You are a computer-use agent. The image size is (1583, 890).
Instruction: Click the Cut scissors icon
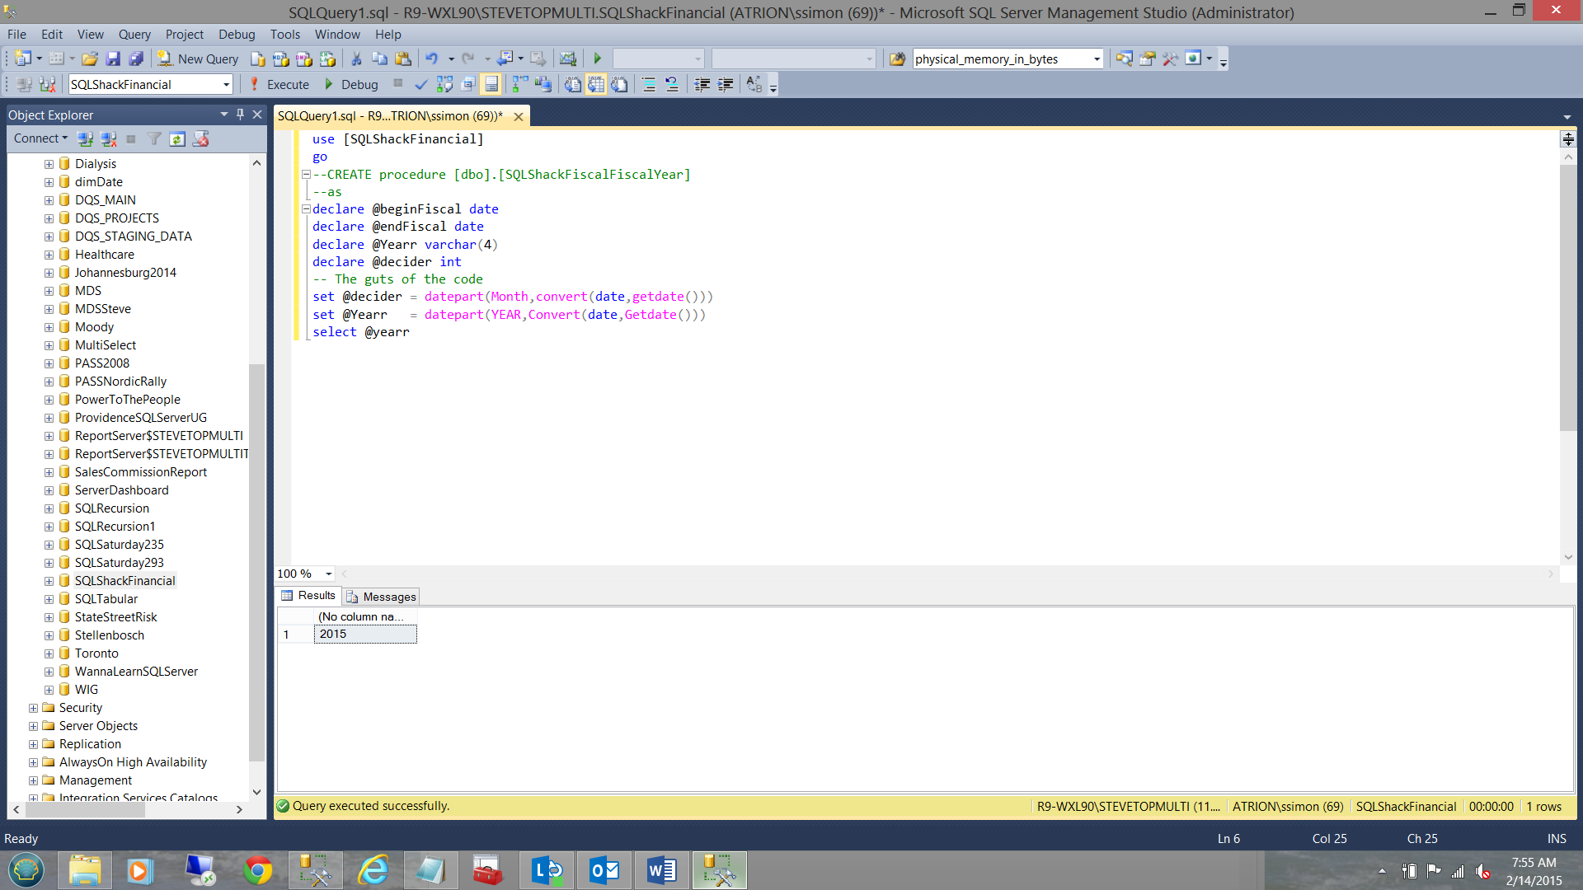click(356, 59)
